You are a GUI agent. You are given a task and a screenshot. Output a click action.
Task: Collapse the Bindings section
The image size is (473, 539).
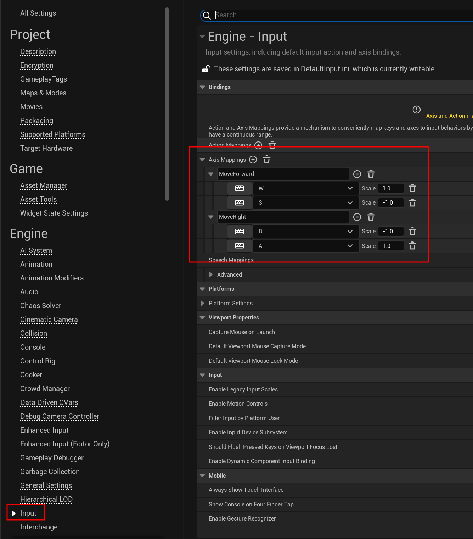point(202,87)
